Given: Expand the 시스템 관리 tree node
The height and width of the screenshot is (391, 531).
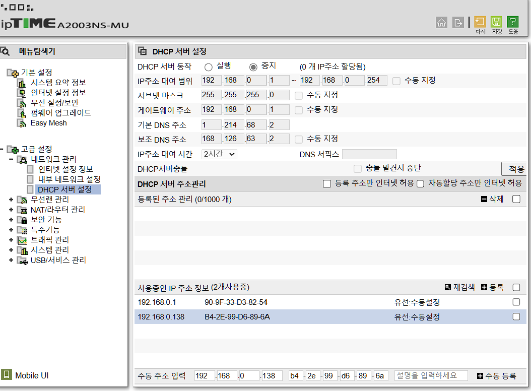Looking at the screenshot, I should point(11,250).
